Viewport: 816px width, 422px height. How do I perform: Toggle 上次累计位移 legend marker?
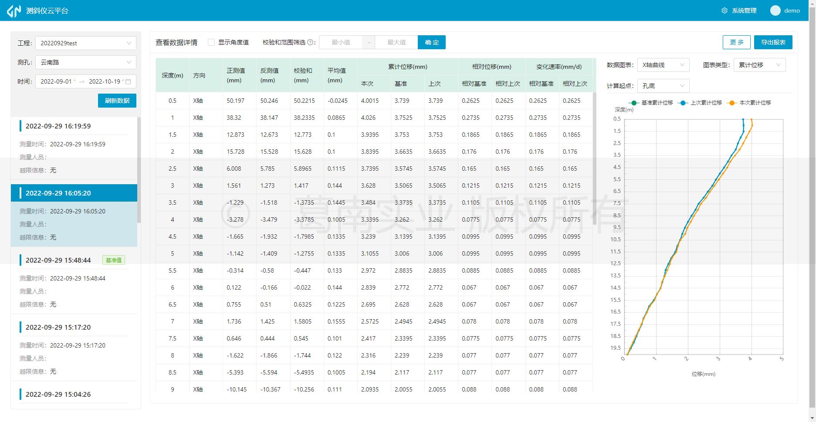(682, 103)
